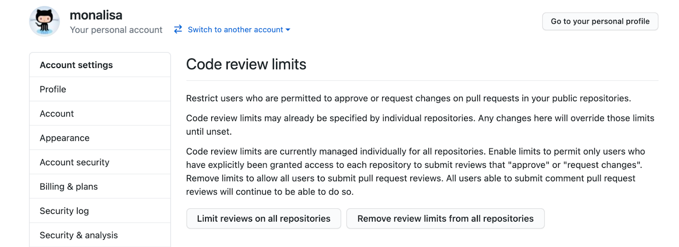The width and height of the screenshot is (679, 247).
Task: Click the 'Restrict users who are permitted' paragraph
Action: coord(408,99)
